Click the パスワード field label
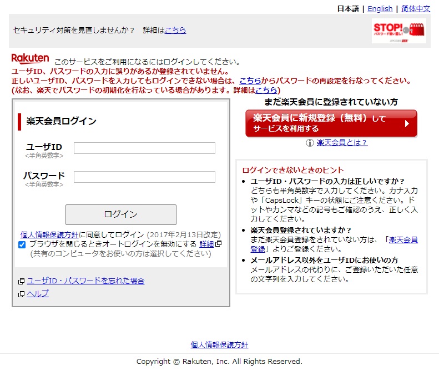 click(44, 176)
